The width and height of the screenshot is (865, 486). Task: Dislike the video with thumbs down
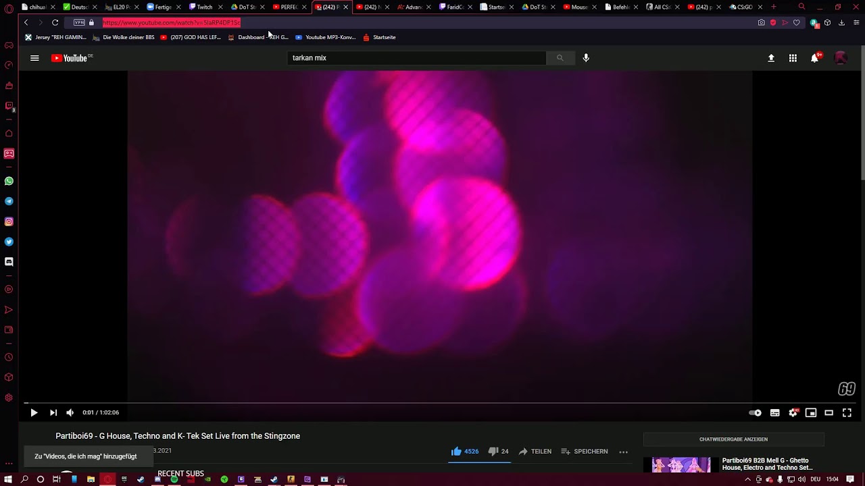pos(498,452)
